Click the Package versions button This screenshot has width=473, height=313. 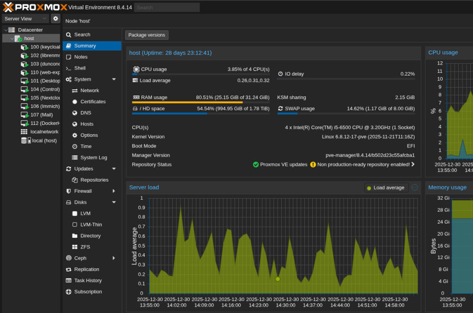[x=146, y=35]
